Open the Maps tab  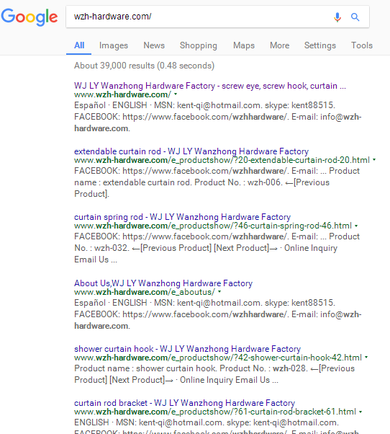pyautogui.click(x=244, y=45)
